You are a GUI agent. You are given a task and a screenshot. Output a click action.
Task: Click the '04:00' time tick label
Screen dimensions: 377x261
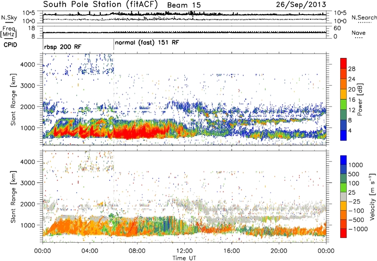(90, 251)
